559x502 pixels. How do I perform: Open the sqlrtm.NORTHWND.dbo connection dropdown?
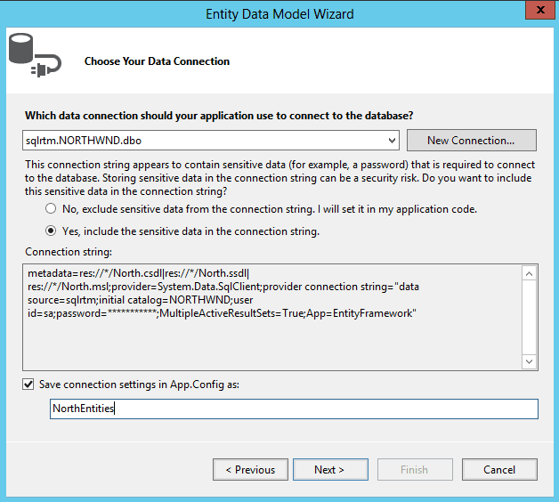211,140
